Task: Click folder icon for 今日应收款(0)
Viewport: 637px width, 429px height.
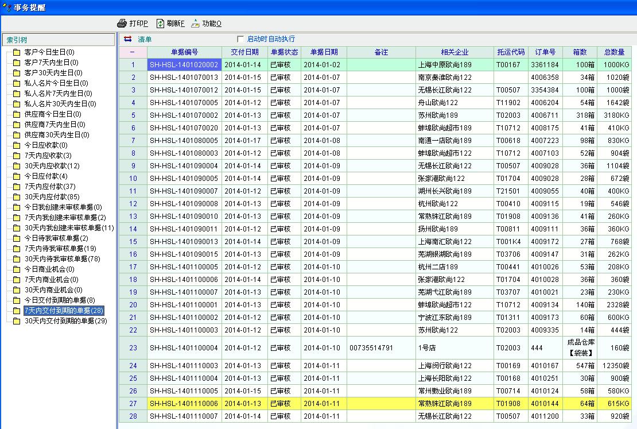Action: (x=17, y=145)
